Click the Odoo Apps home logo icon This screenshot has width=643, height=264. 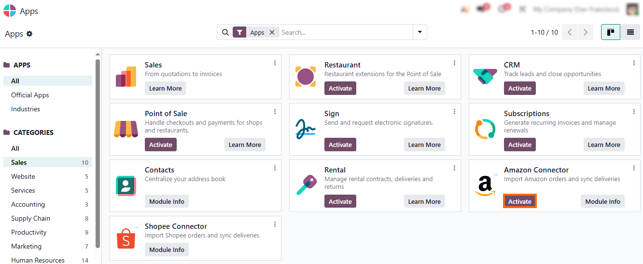coord(9,11)
